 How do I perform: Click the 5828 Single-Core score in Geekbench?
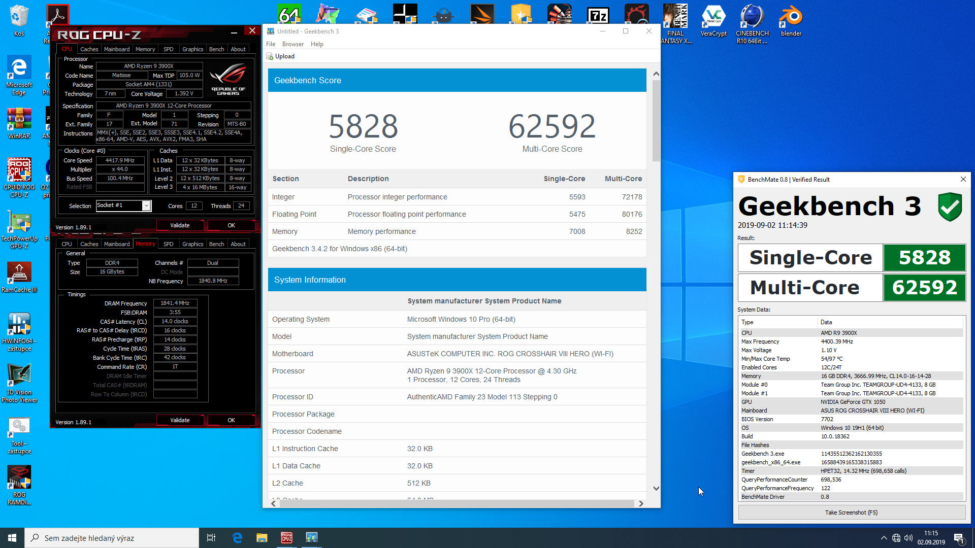(x=363, y=126)
